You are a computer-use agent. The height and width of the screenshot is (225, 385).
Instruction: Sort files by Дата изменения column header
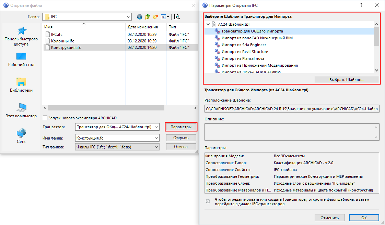(x=146, y=27)
